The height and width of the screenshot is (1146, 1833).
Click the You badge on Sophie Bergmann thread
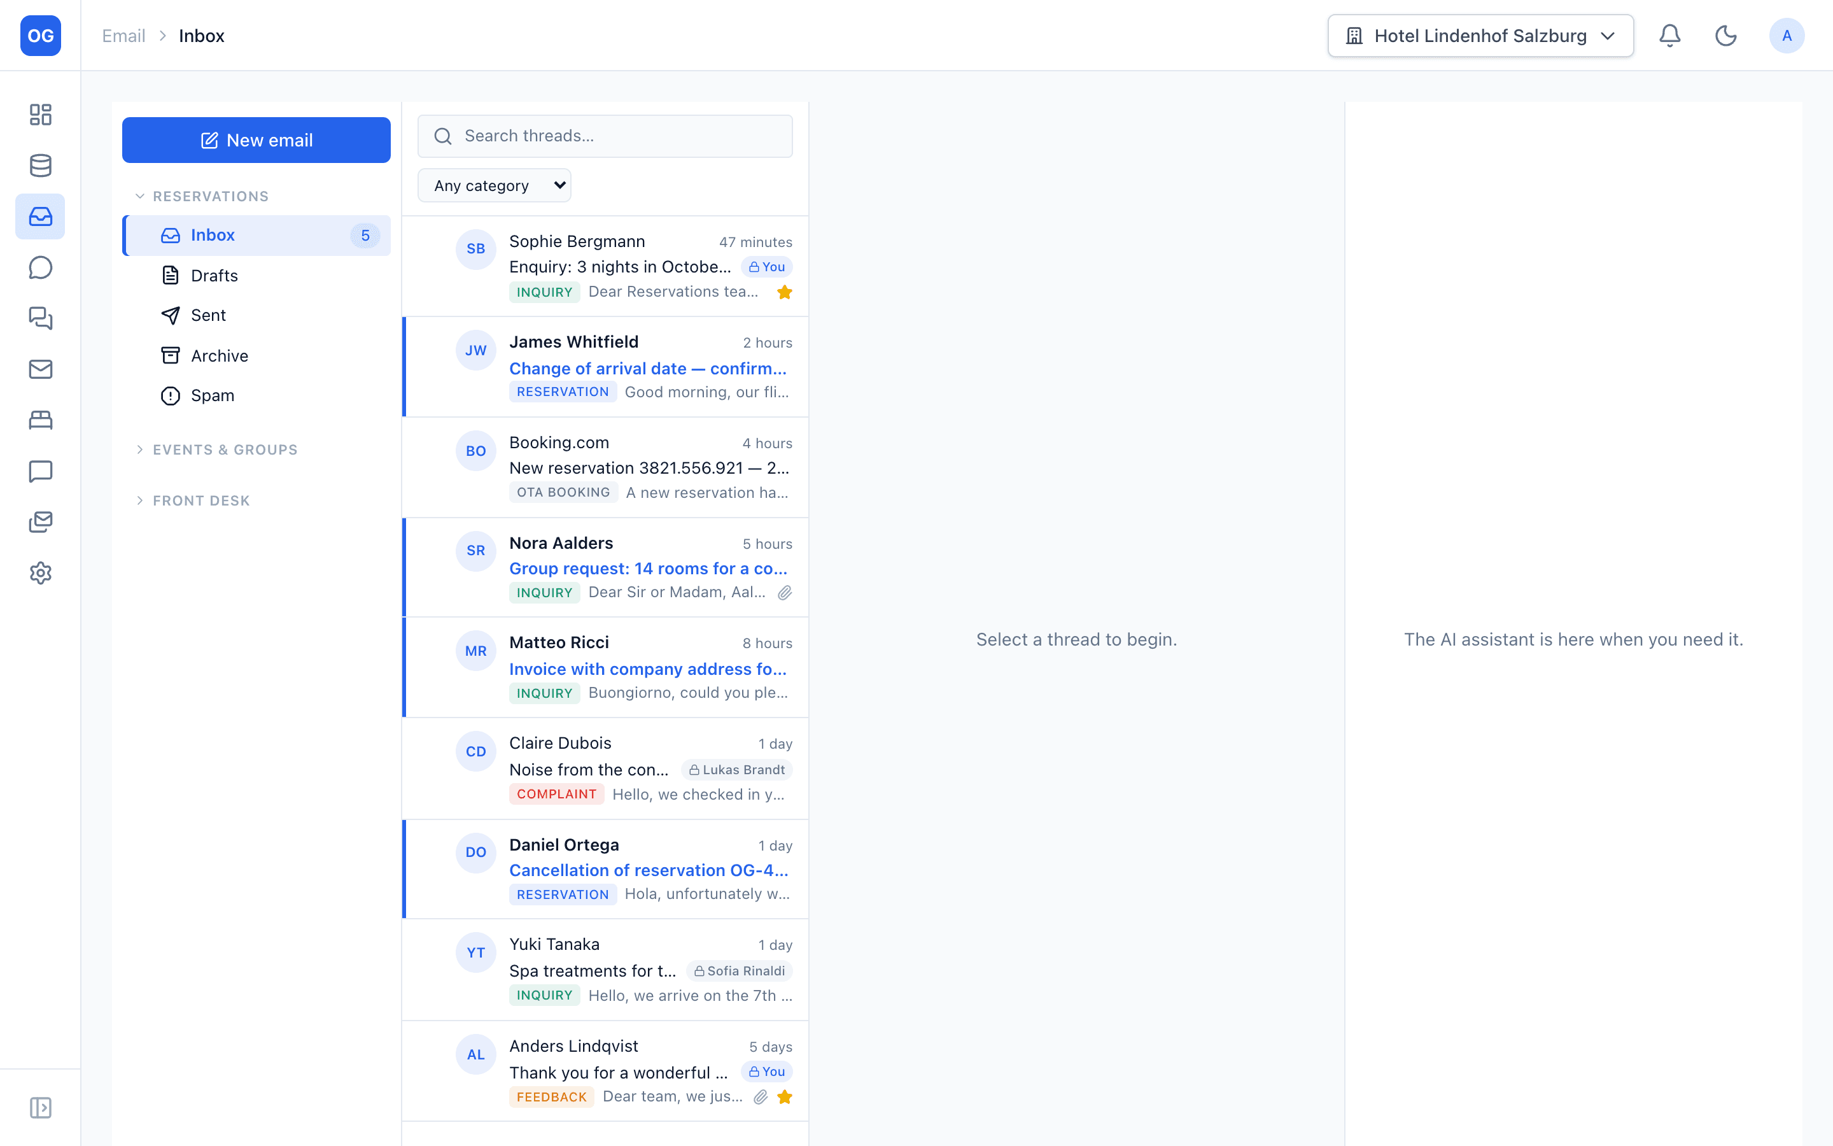(766, 267)
